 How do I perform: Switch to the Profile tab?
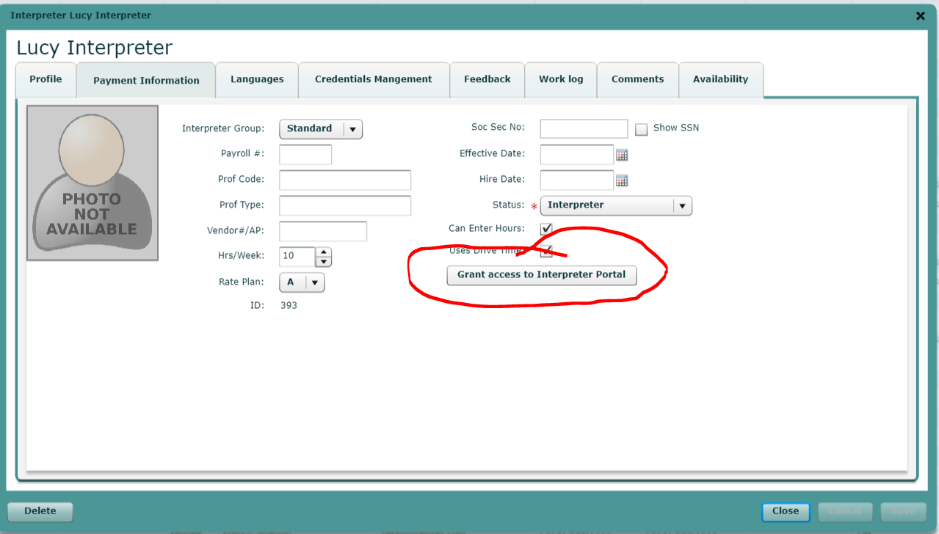pyautogui.click(x=46, y=79)
